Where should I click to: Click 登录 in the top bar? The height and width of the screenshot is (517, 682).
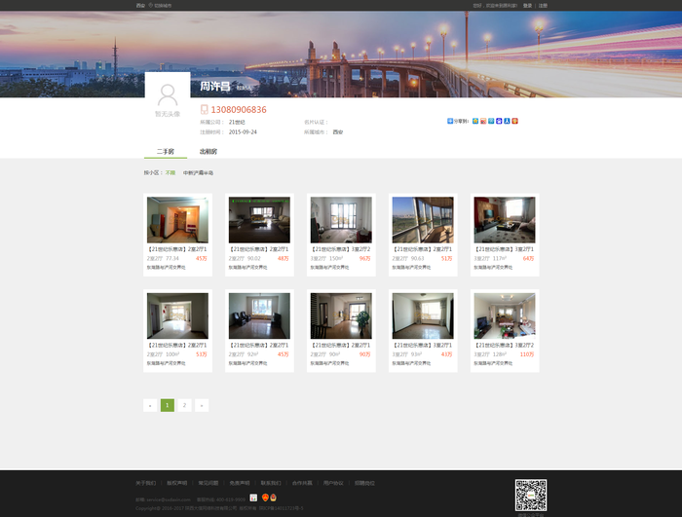(x=528, y=6)
